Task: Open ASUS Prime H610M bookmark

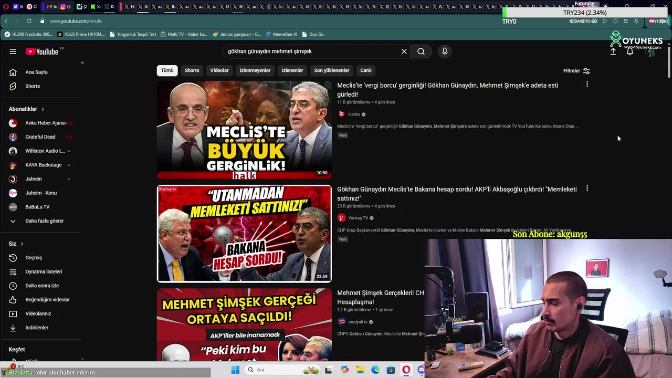Action: click(81, 34)
